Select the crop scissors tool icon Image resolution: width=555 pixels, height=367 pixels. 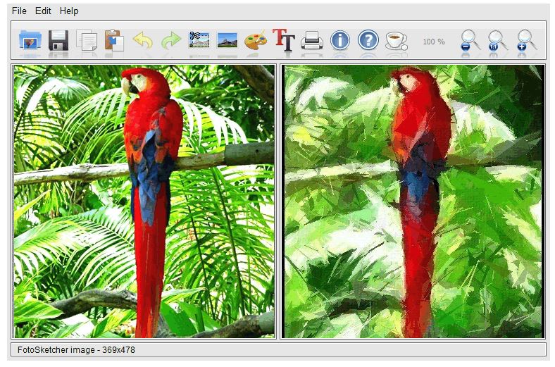coord(199,39)
